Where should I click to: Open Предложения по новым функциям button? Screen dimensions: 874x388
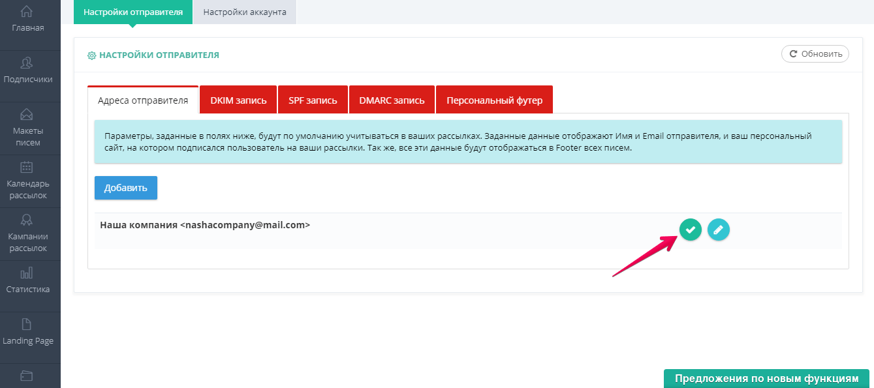[x=766, y=379]
